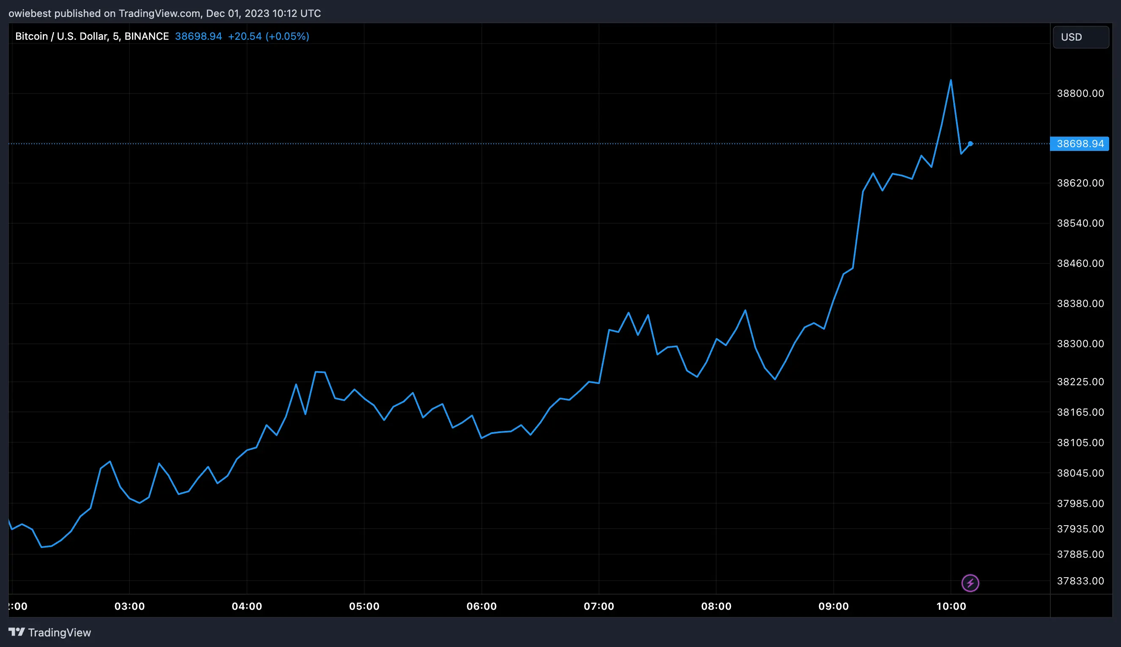
Task: Open the 5-minute interval selector in the legend
Action: pyautogui.click(x=115, y=36)
